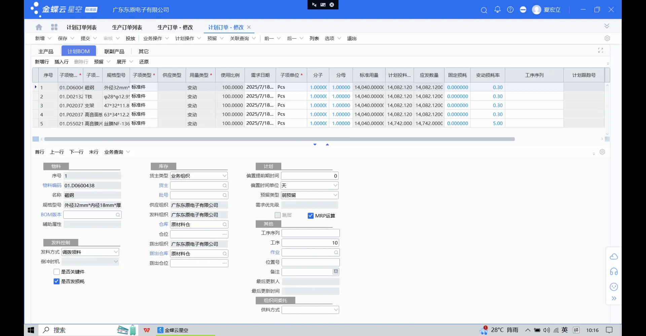This screenshot has height=336, width=646.
Task: Click the home icon in tab bar
Action: point(39,27)
